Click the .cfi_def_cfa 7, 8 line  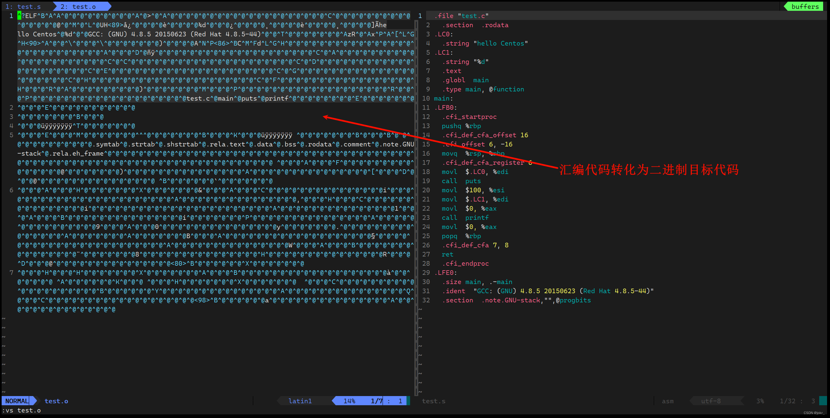click(475, 245)
